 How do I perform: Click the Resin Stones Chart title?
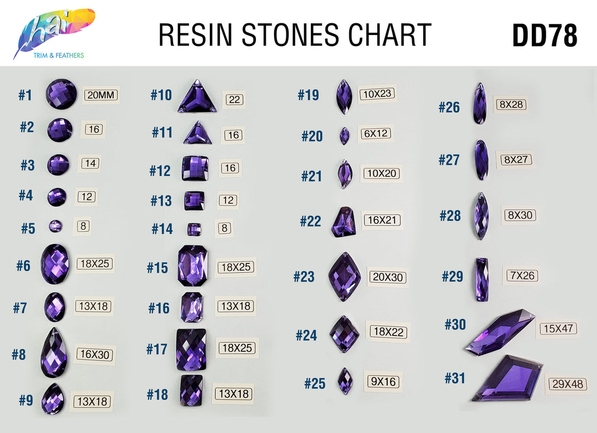295,34
